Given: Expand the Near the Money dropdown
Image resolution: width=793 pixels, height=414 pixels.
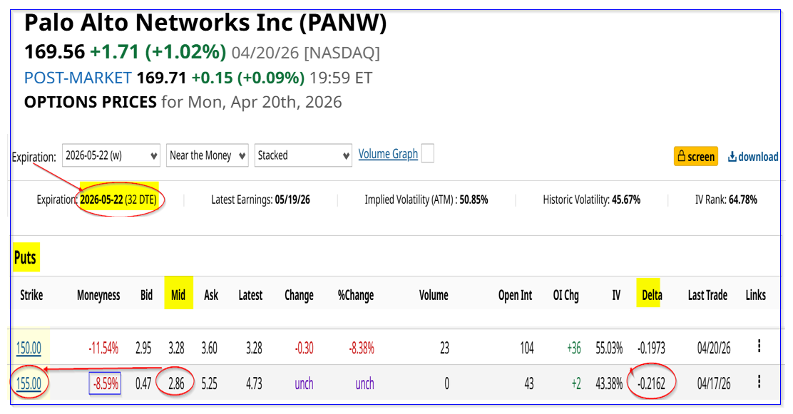Looking at the screenshot, I should tap(208, 155).
